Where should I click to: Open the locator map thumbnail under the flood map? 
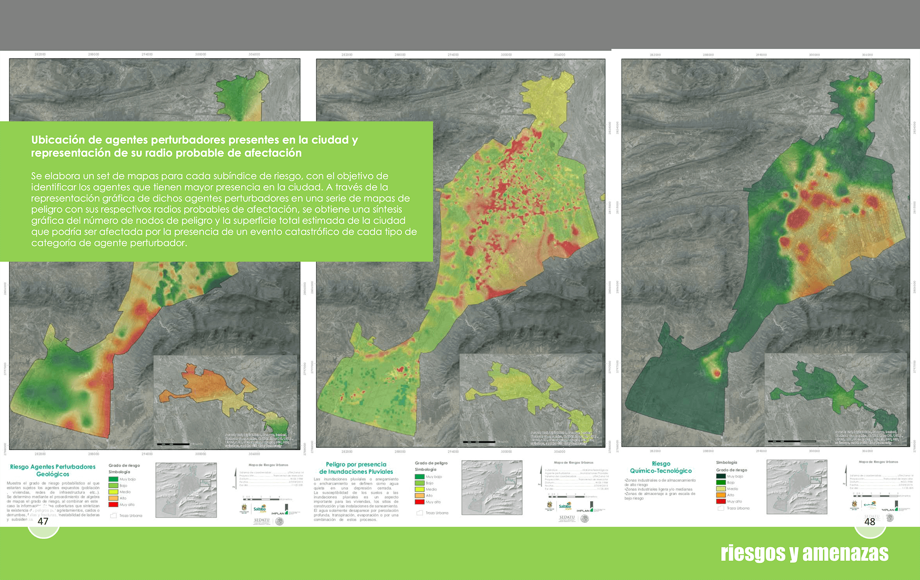click(x=492, y=488)
